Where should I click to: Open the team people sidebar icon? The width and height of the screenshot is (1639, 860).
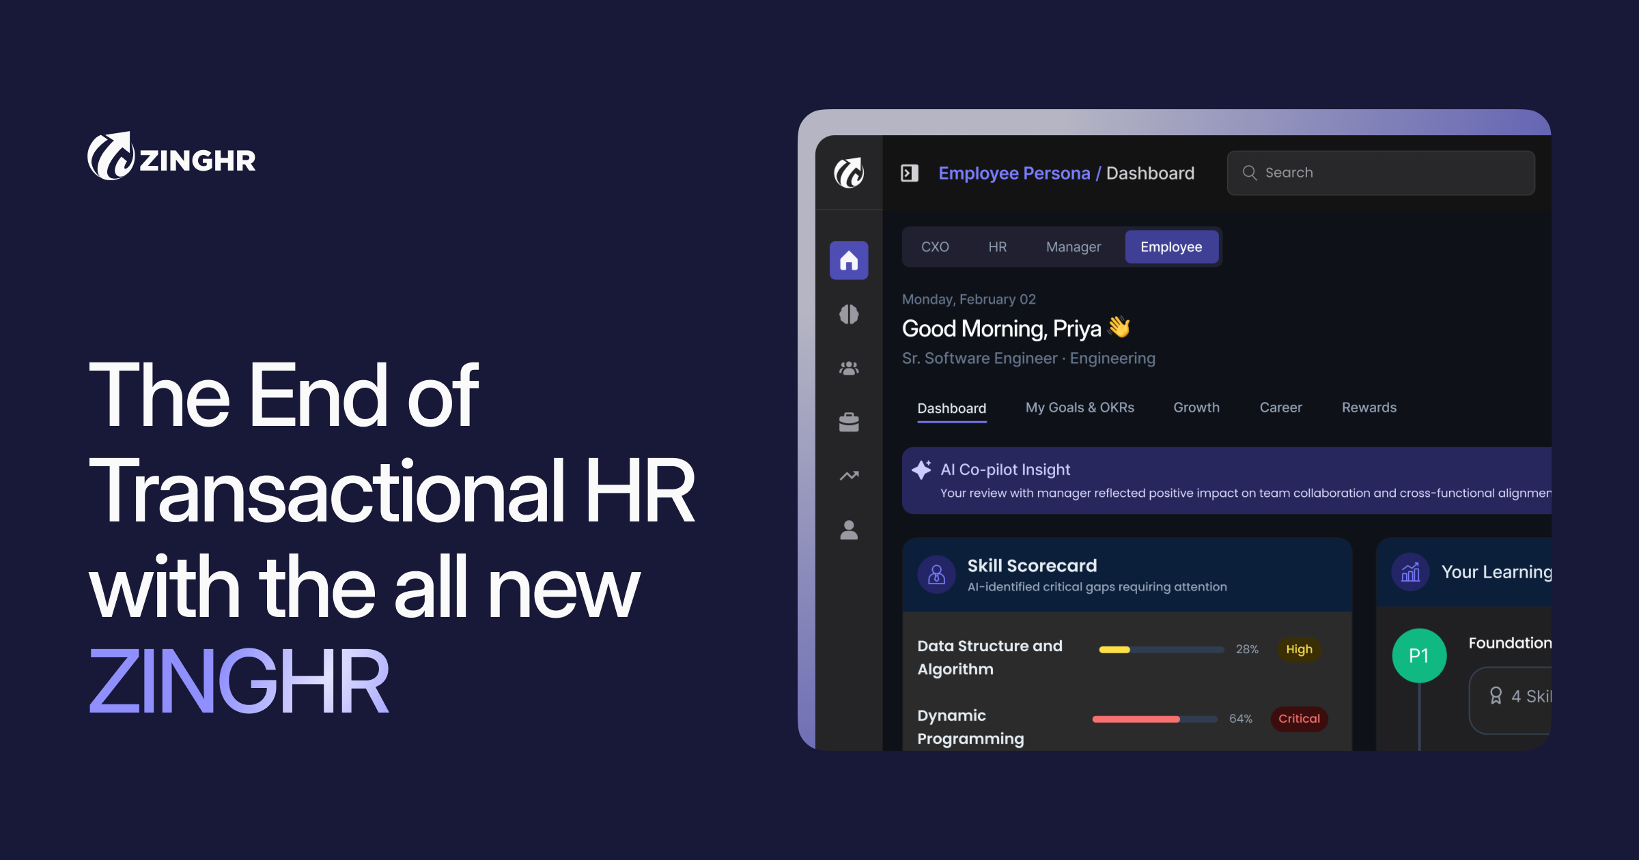(x=849, y=368)
